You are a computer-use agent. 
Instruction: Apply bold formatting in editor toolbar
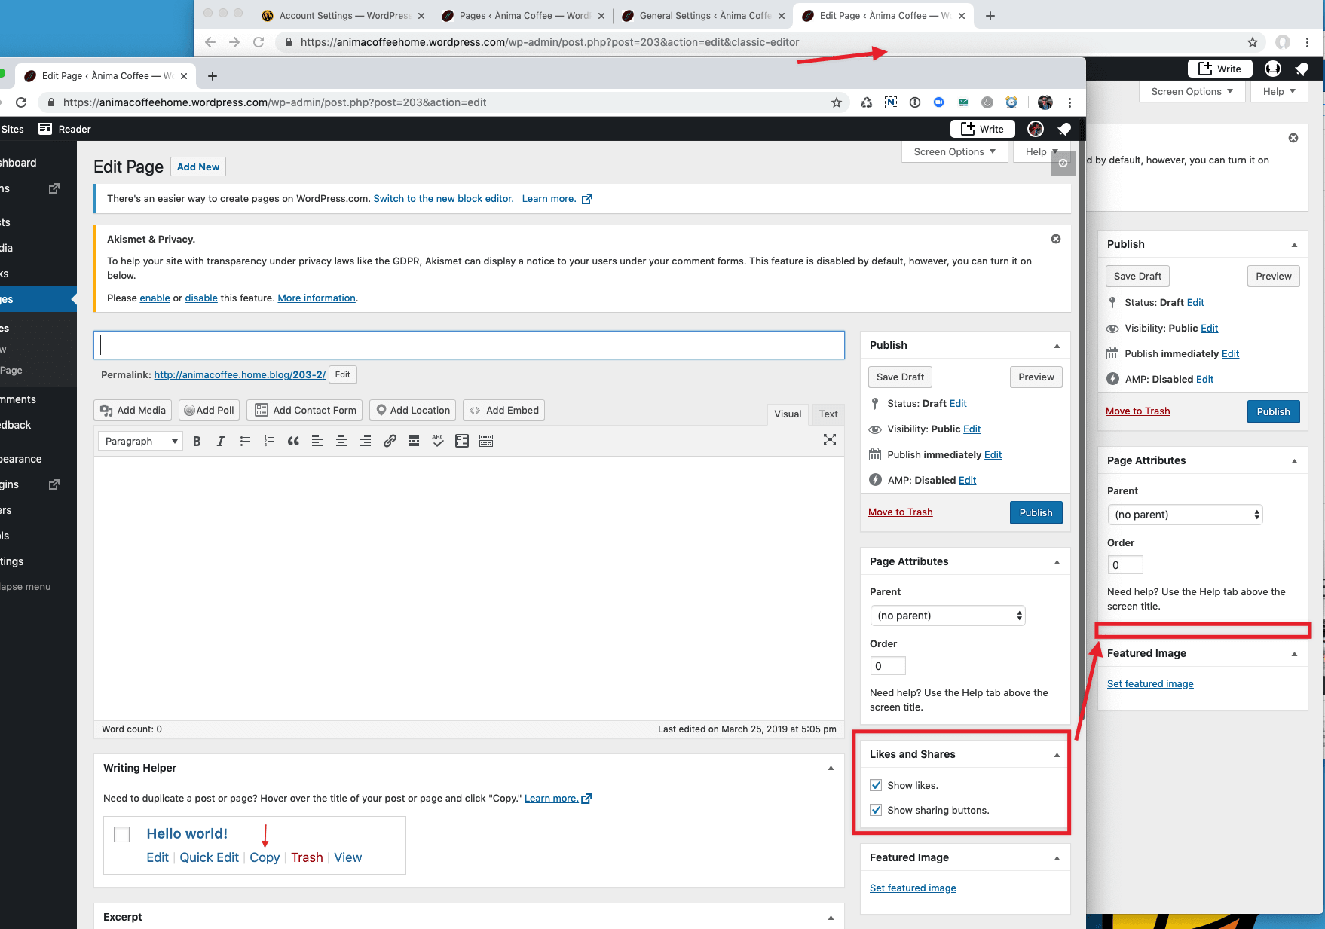(197, 442)
